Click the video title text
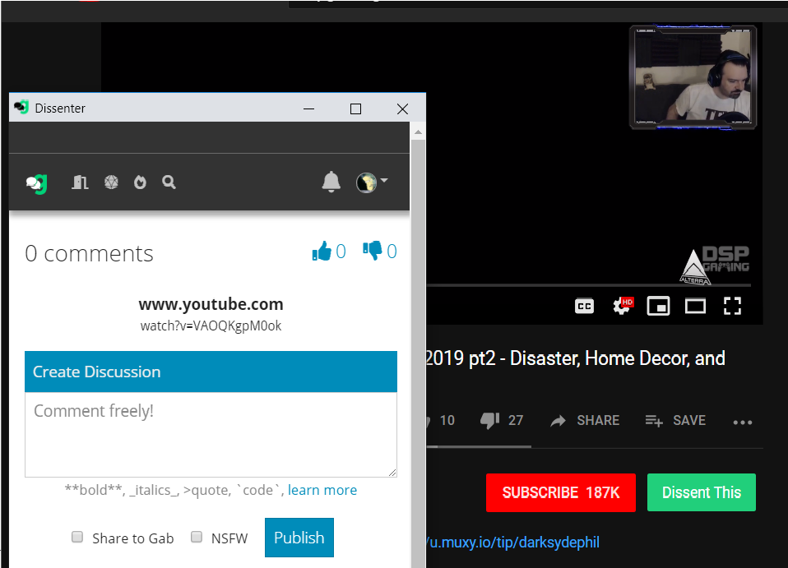This screenshot has width=788, height=568. point(576,358)
